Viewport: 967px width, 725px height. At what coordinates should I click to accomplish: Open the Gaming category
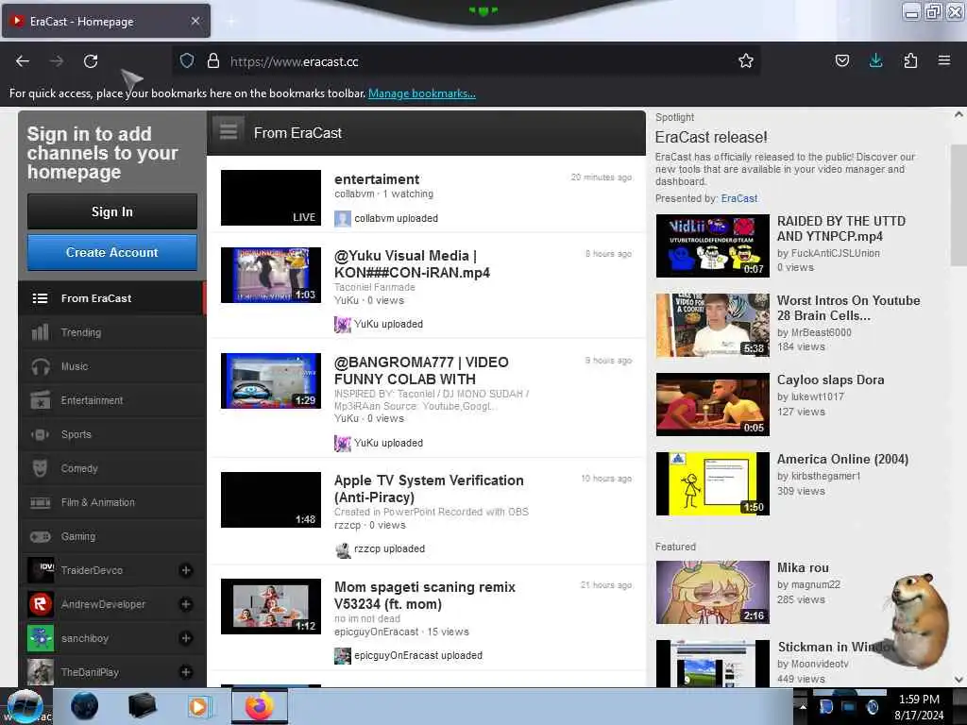(x=111, y=536)
